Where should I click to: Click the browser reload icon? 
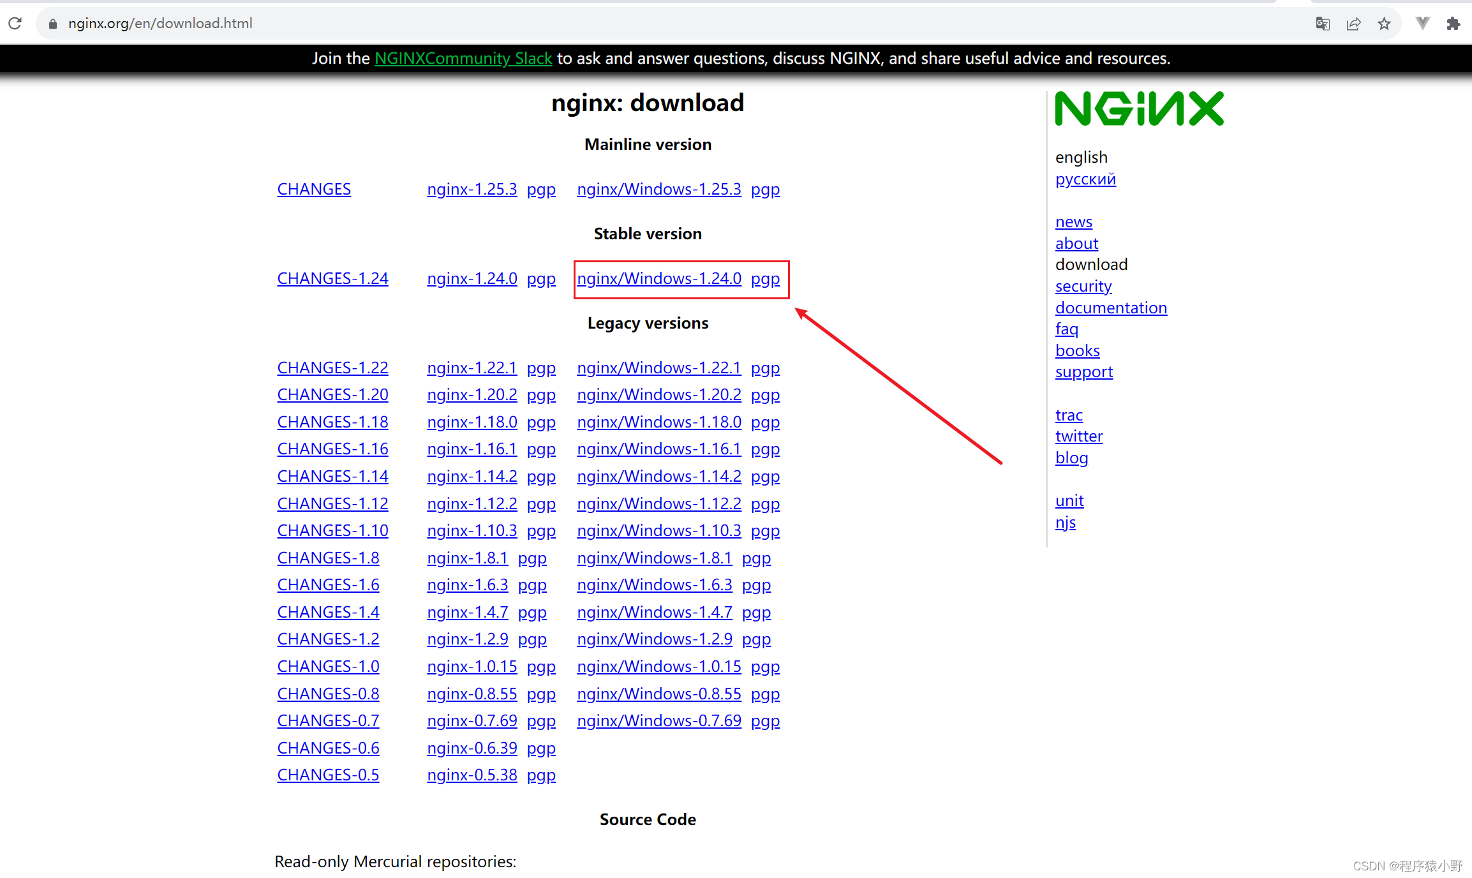[x=15, y=24]
